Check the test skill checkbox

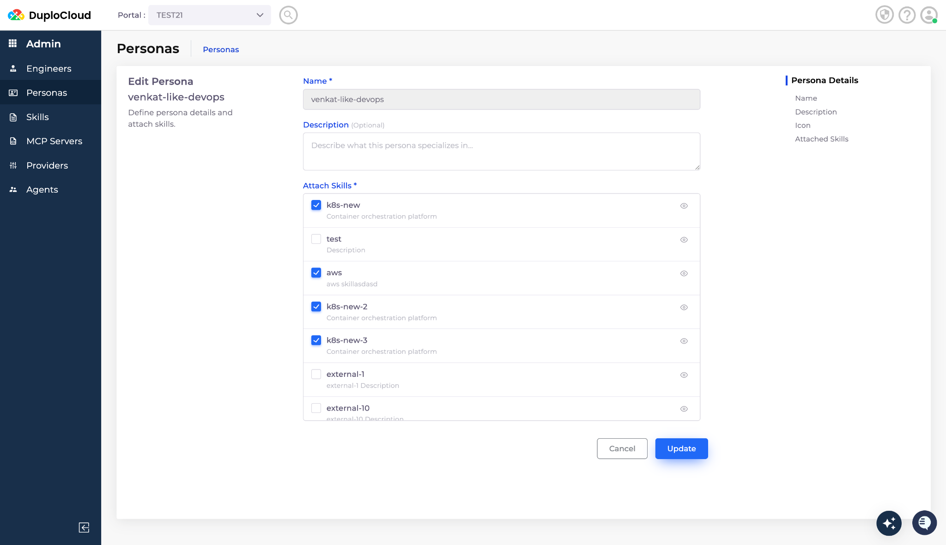316,239
